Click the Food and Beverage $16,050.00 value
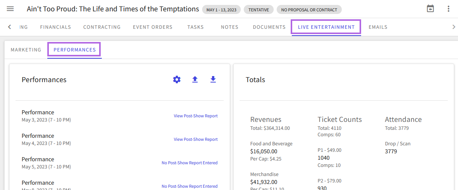The height and width of the screenshot is (190, 458). pyautogui.click(x=263, y=151)
